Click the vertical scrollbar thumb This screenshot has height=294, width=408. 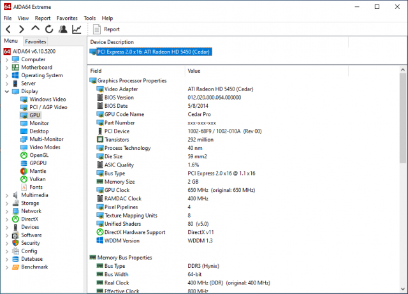click(403, 119)
